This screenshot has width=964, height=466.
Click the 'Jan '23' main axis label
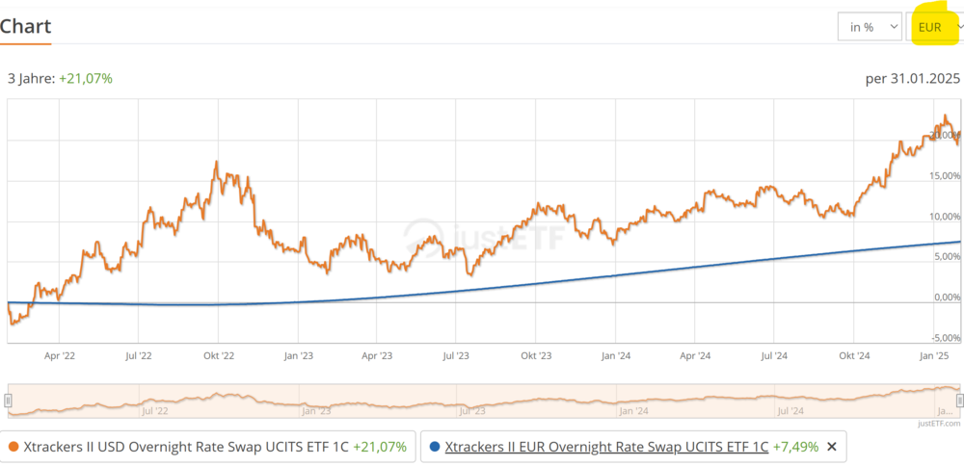click(298, 355)
